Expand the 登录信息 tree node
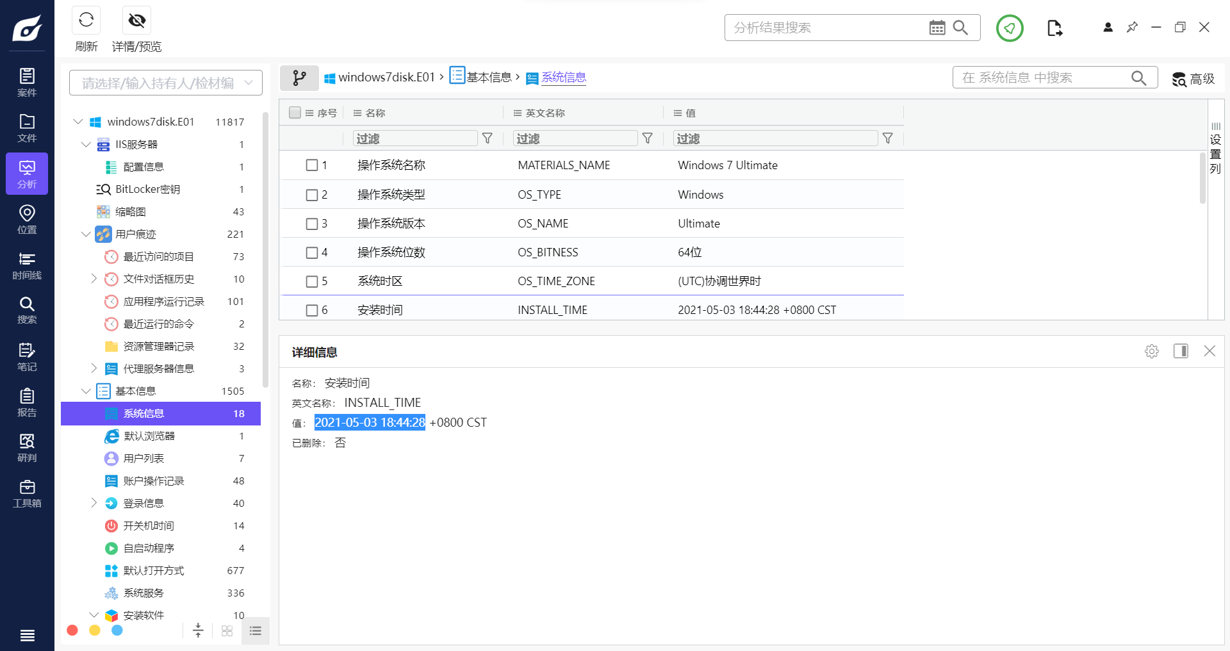This screenshot has height=651, width=1230. 94,502
